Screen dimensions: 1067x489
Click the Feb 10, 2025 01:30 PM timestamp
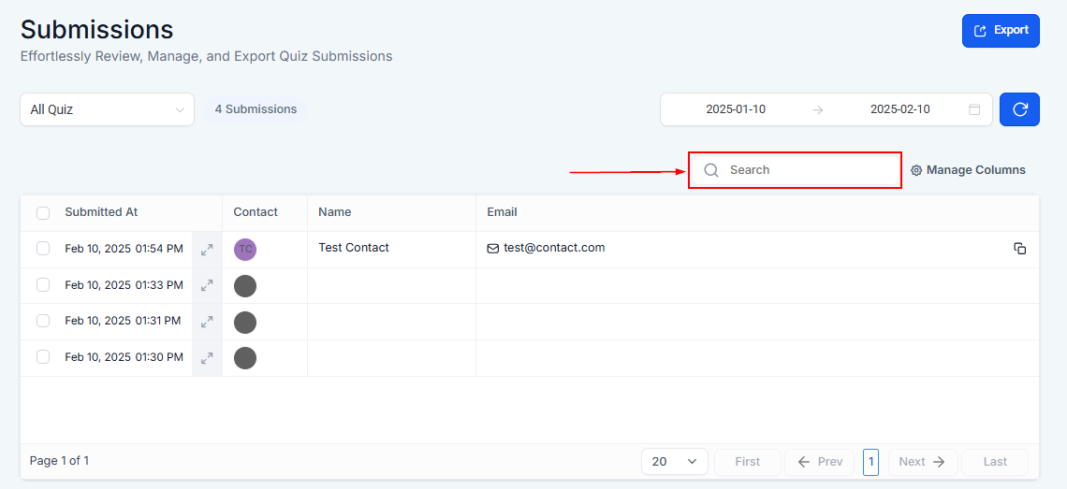124,356
